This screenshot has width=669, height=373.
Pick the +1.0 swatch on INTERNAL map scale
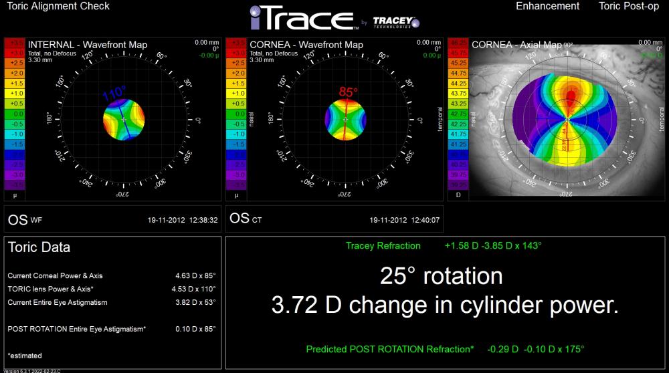(14, 94)
